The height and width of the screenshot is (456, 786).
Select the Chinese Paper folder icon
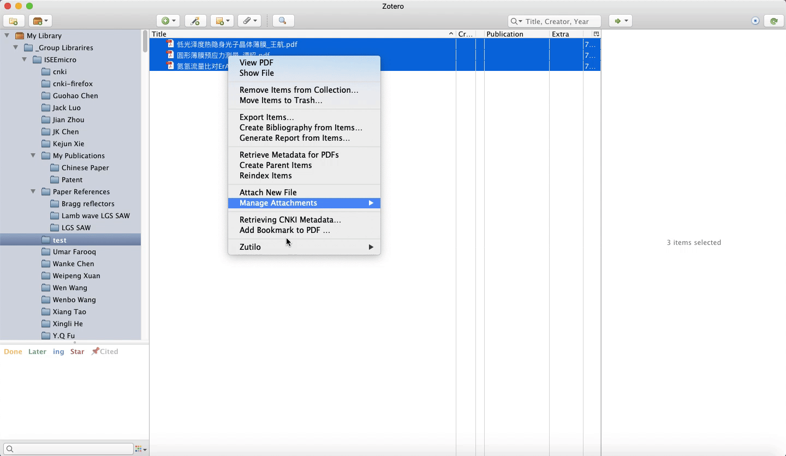[55, 167]
